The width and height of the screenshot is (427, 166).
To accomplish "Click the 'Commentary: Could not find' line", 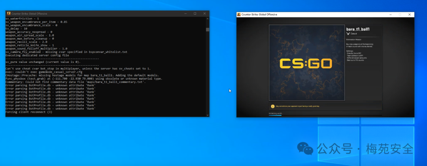I will point(76,82).
